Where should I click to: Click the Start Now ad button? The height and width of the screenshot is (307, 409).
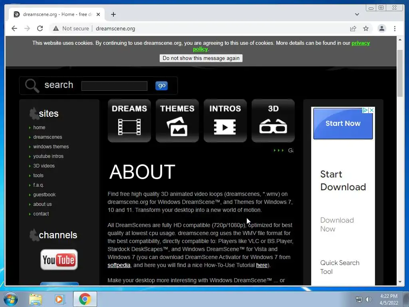pos(343,124)
